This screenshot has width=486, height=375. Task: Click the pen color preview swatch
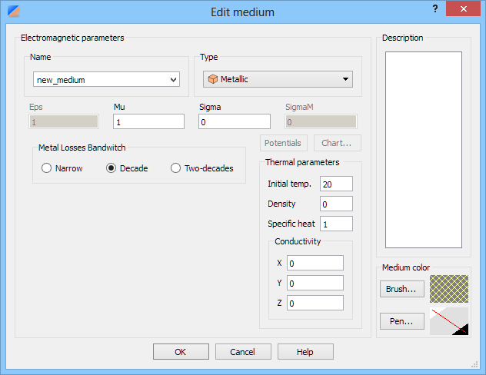click(x=449, y=321)
